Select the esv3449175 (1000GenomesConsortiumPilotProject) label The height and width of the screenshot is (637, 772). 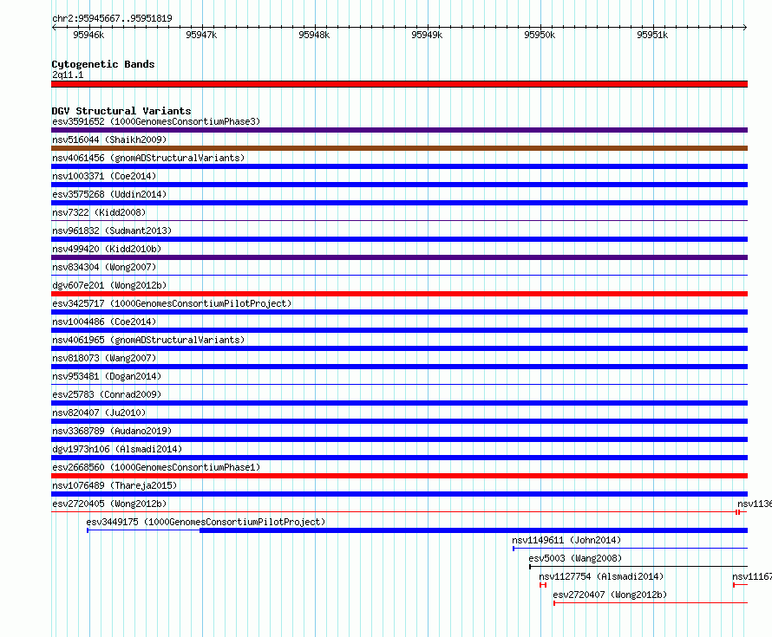(x=206, y=522)
